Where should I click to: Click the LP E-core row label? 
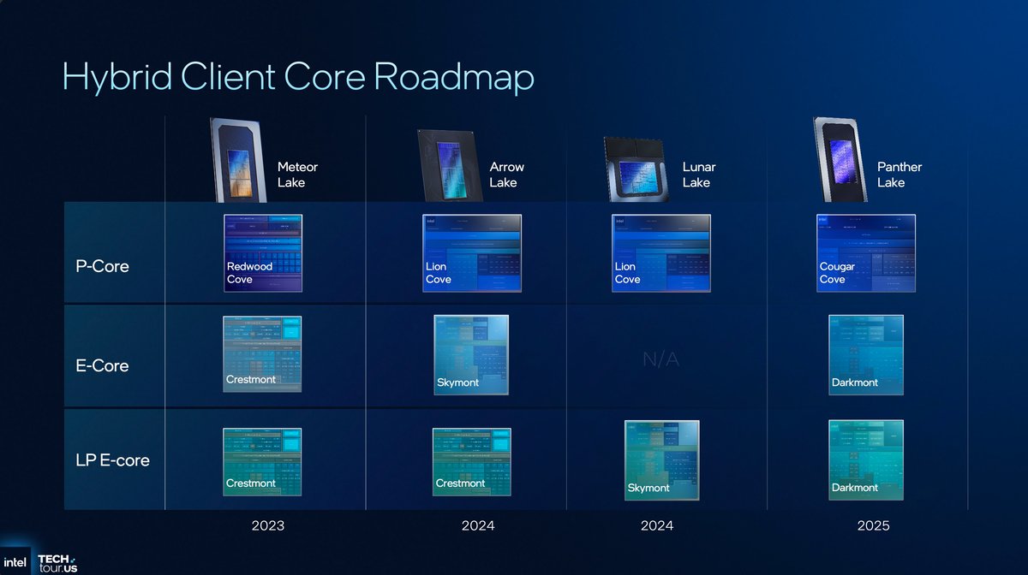(112, 460)
